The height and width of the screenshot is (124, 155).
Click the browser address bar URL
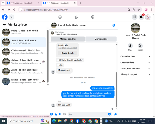[x=46, y=10]
